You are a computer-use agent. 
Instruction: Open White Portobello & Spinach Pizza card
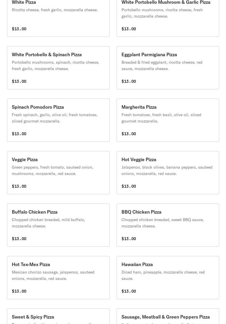click(x=58, y=68)
